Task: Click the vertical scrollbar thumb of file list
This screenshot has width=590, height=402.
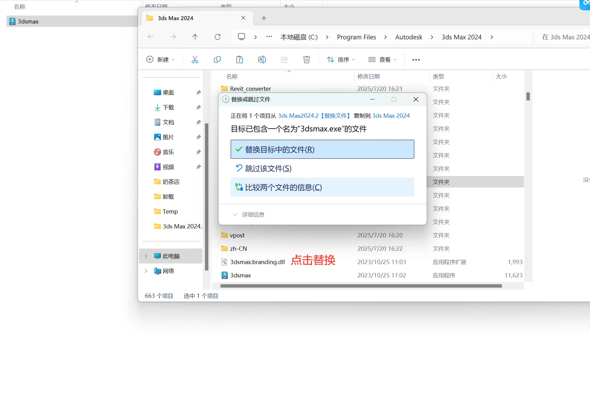Action: click(x=528, y=96)
